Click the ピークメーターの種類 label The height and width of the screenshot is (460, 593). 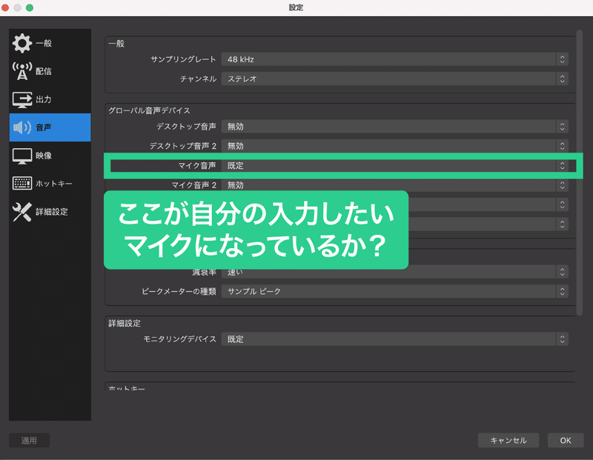pos(179,291)
